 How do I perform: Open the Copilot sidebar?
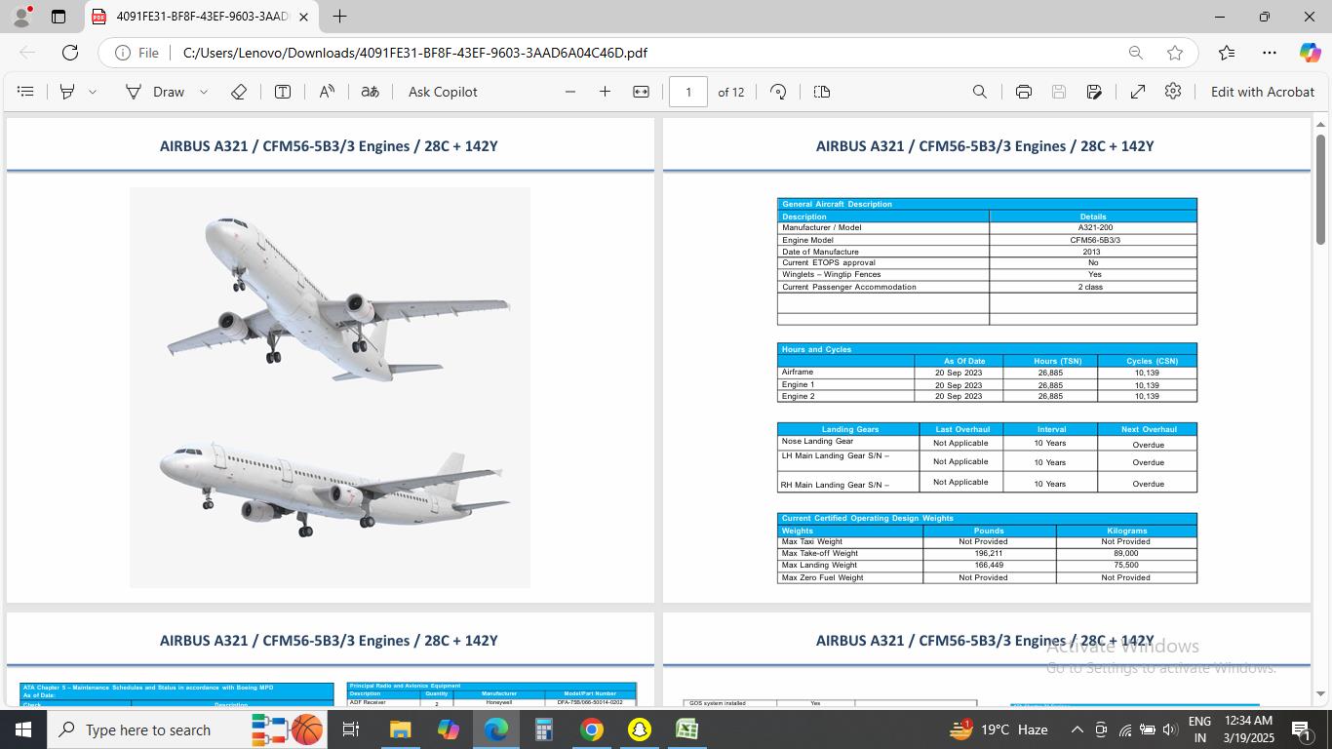(x=1310, y=53)
